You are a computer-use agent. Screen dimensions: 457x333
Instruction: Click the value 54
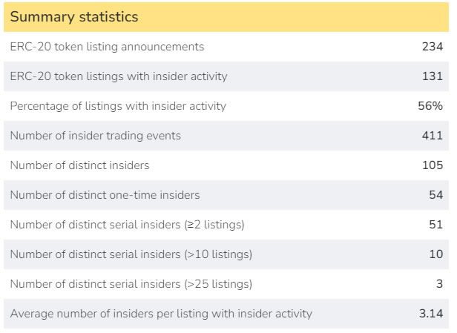pyautogui.click(x=436, y=195)
